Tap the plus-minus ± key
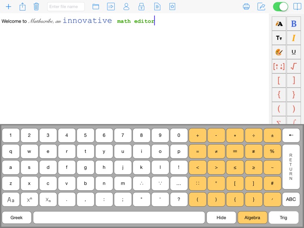This screenshot has width=304, height=228. (272, 135)
